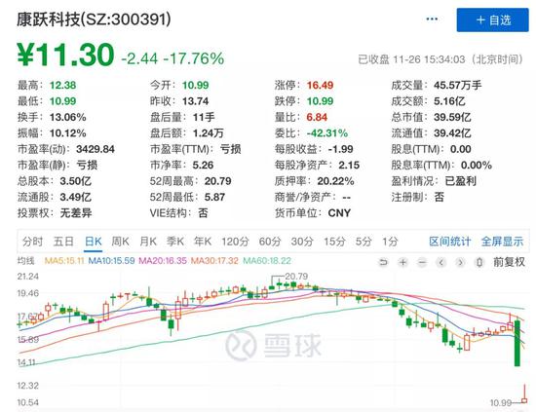Image resolution: width=536 pixels, height=412 pixels.
Task: Select the 年K chart tab
Action: (x=203, y=242)
